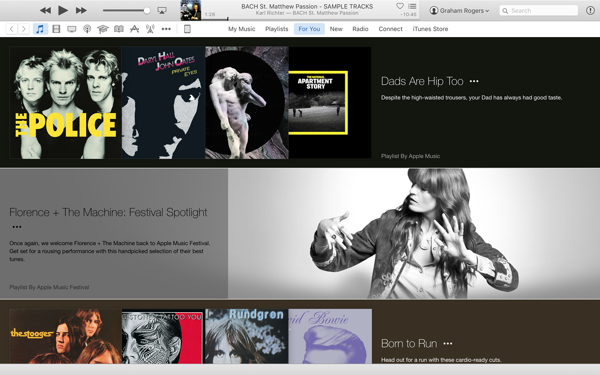Open the David Bowie album cover
The image size is (600, 375).
click(330, 336)
